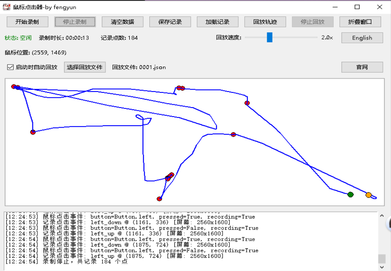Click the log scrollbar down arrow
The height and width of the screenshot is (271, 391).
click(x=382, y=267)
